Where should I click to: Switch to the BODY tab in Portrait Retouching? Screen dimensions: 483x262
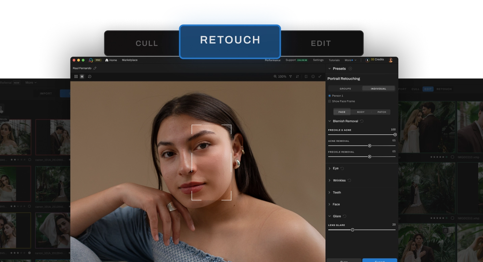pyautogui.click(x=361, y=112)
